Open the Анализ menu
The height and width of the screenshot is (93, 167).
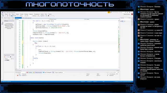[x=42, y=14]
